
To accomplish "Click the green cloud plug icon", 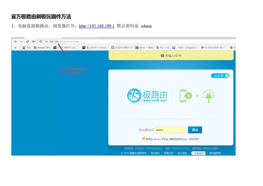I will 208,96.
